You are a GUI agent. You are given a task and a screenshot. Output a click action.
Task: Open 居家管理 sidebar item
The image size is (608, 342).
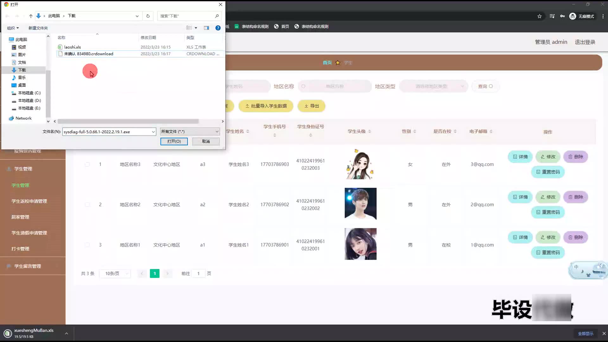(x=20, y=217)
